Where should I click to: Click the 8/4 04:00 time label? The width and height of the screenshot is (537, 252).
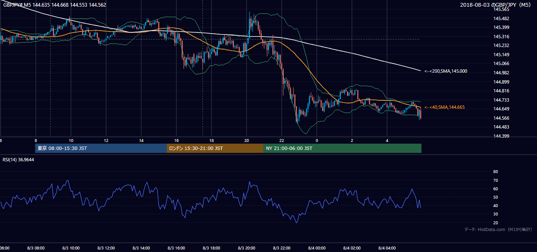tap(387, 248)
